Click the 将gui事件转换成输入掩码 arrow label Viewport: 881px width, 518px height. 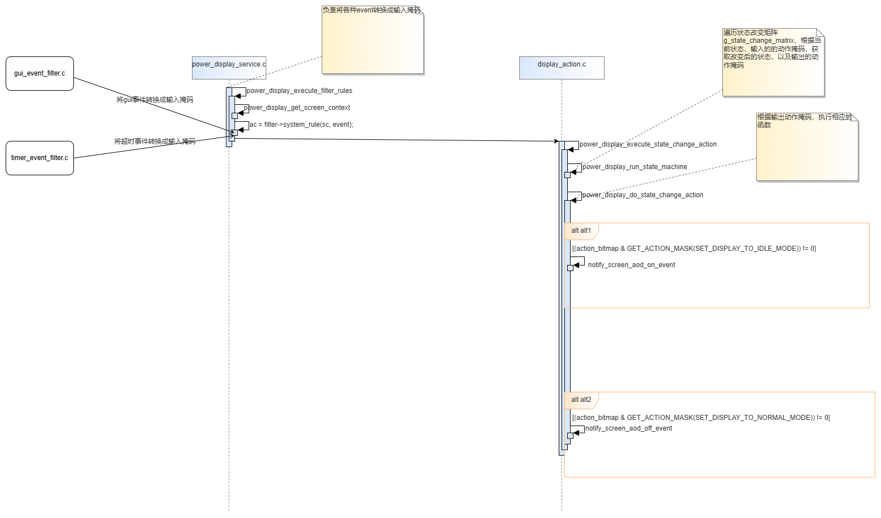coord(155,100)
